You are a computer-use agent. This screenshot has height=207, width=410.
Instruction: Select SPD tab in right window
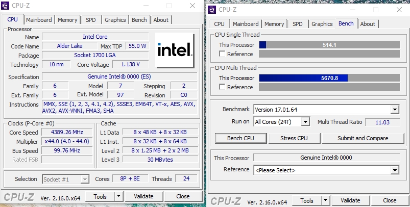pos(298,24)
